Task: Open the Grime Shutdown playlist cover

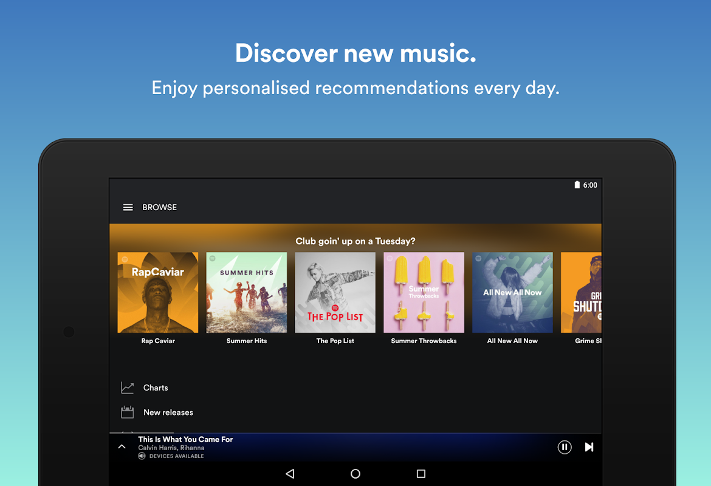Action: (582, 292)
